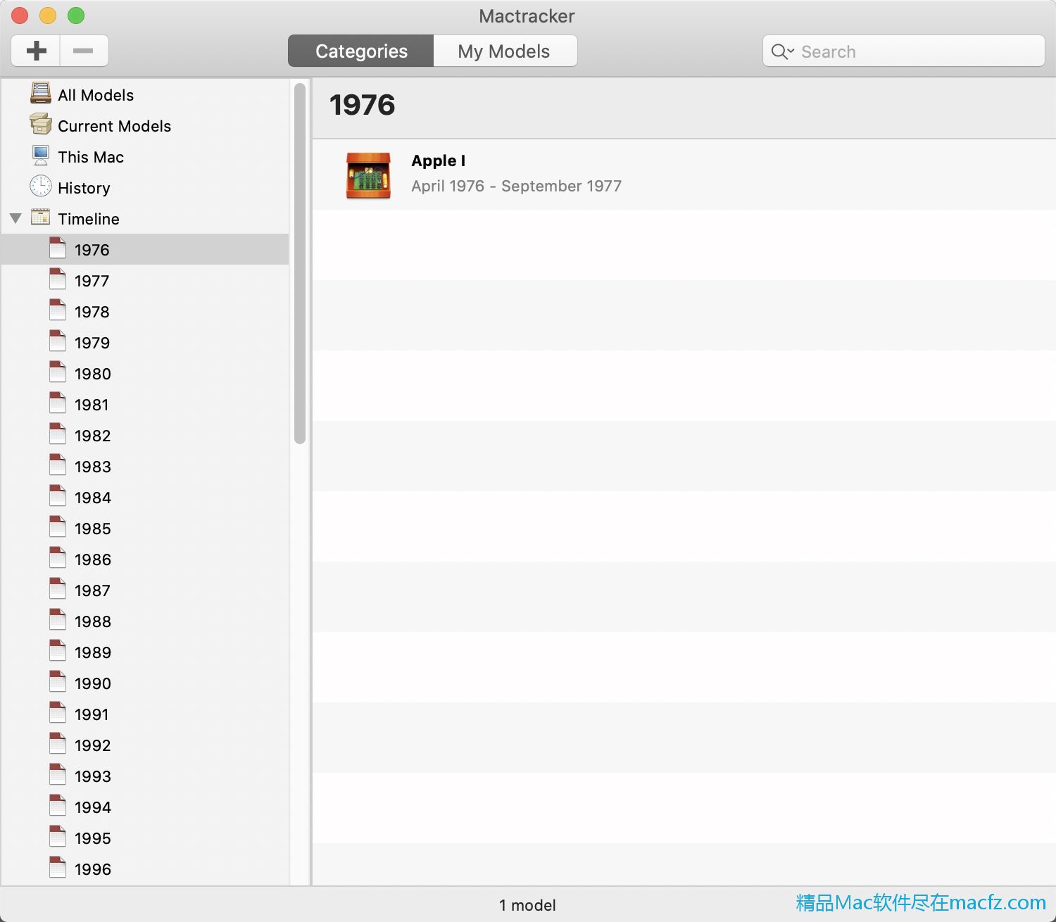The height and width of the screenshot is (922, 1056).
Task: Collapse the Timeline disclosure triangle
Action: [15, 218]
